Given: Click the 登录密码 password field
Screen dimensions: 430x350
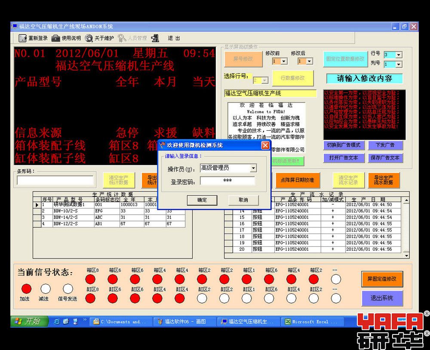Looking at the screenshot, I should 227,181.
